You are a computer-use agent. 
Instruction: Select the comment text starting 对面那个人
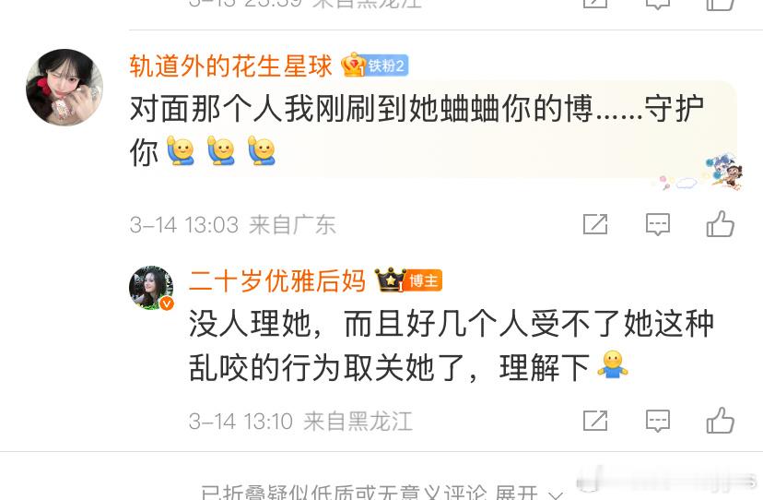coord(417,130)
